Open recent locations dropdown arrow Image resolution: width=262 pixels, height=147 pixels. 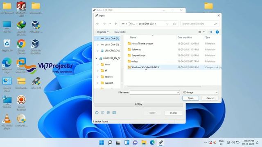110,24
